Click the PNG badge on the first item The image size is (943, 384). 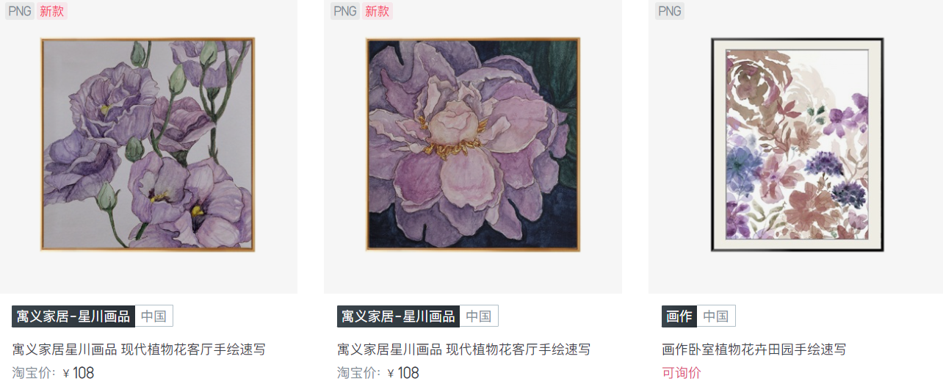point(19,11)
